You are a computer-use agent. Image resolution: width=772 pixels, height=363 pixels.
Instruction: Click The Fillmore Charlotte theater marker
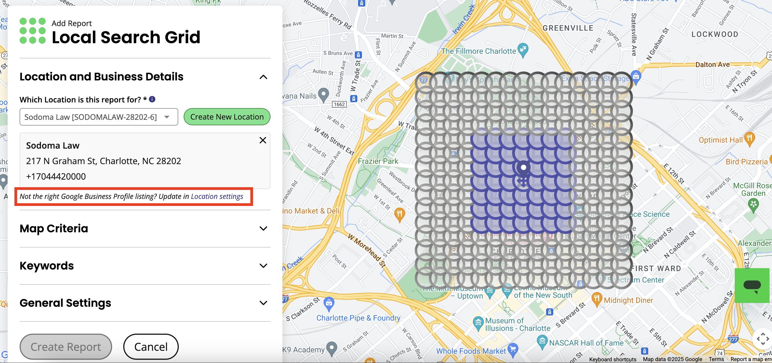coord(523,51)
